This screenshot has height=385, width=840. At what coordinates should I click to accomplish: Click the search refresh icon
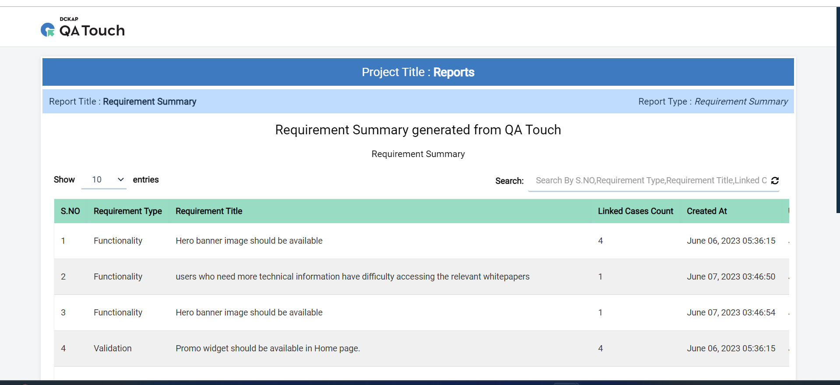coord(775,181)
